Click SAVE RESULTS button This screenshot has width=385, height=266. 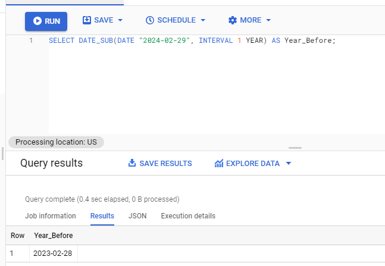pyautogui.click(x=160, y=163)
